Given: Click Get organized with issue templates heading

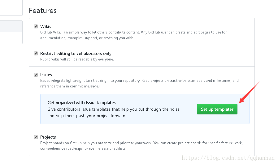Looking at the screenshot, I should click(81, 103).
